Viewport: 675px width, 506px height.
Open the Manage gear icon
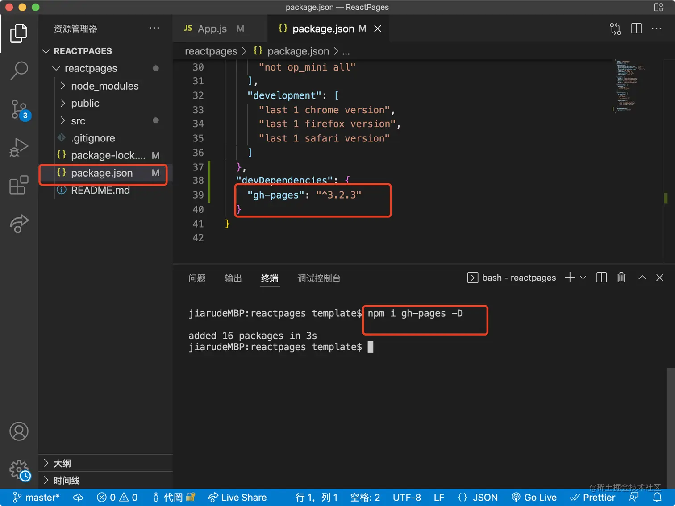click(20, 470)
